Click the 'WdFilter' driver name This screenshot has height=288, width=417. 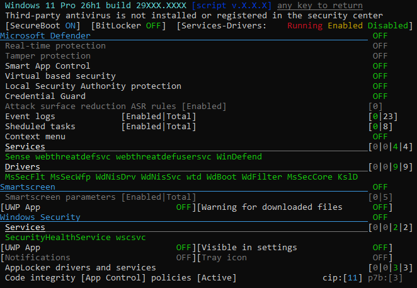point(261,177)
